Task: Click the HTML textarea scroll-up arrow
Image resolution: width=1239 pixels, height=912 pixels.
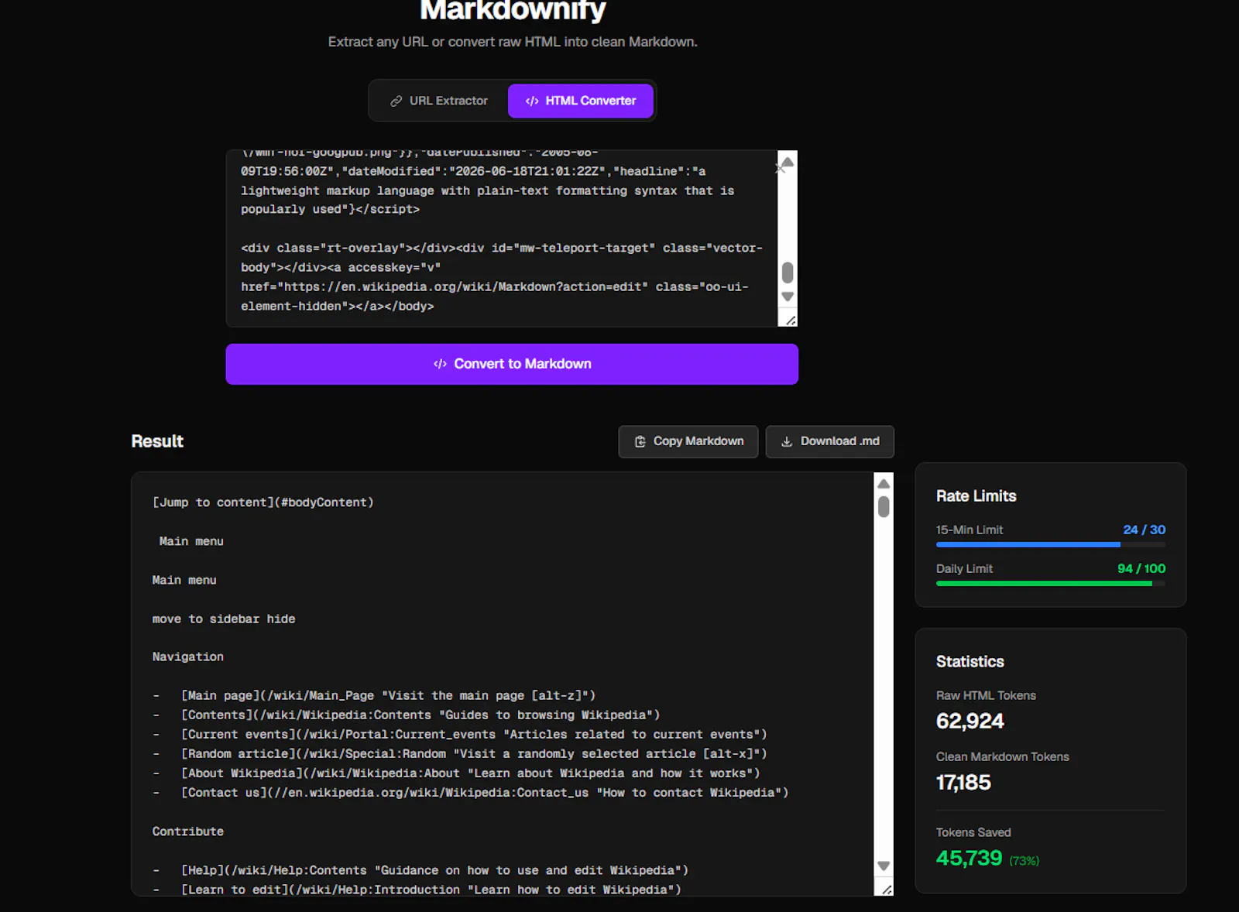Action: 788,163
